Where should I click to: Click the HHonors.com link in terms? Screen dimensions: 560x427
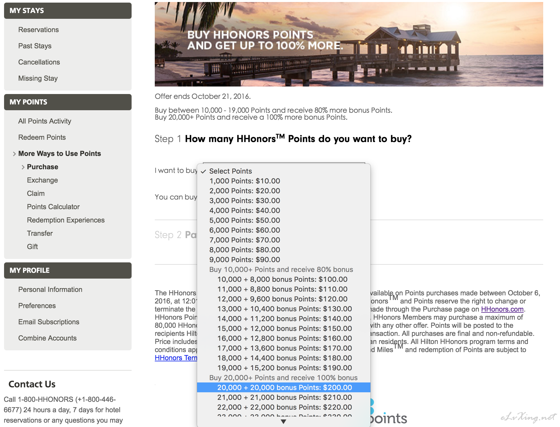pos(502,309)
